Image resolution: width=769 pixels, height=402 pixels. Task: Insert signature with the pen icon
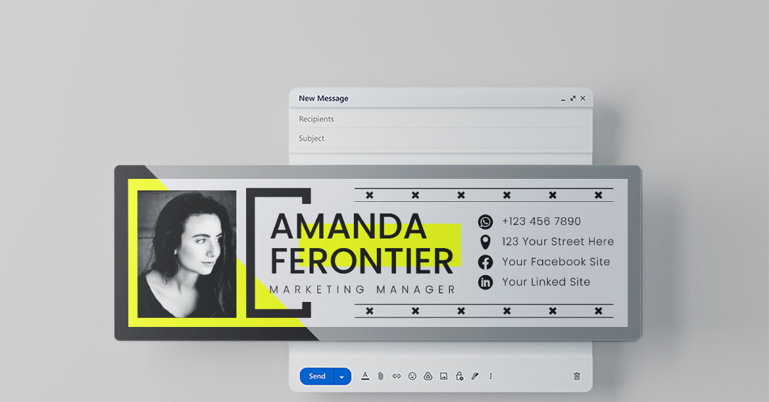[x=475, y=376]
